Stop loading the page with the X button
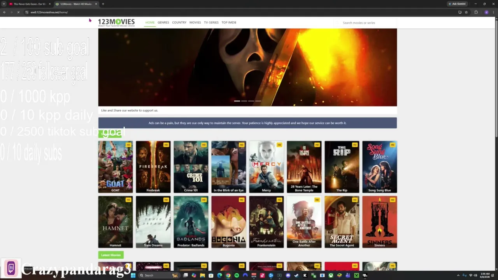The height and width of the screenshot is (280, 498). pos(18,12)
